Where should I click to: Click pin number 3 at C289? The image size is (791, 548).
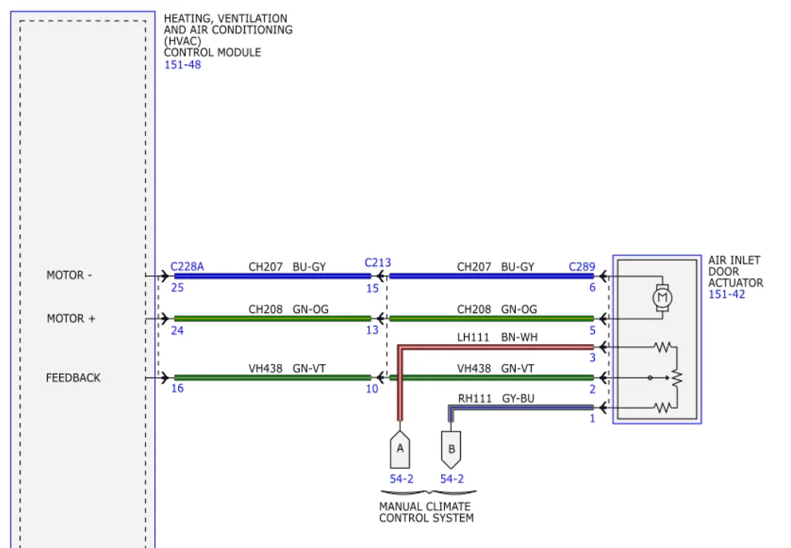[592, 357]
